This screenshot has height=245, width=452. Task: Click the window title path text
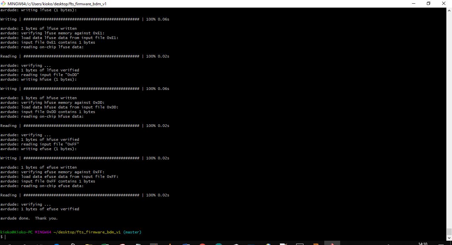click(x=57, y=4)
